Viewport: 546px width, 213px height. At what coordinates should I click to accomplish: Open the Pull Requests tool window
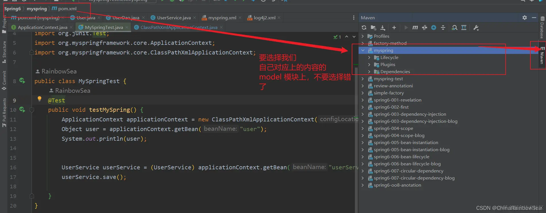click(4, 112)
